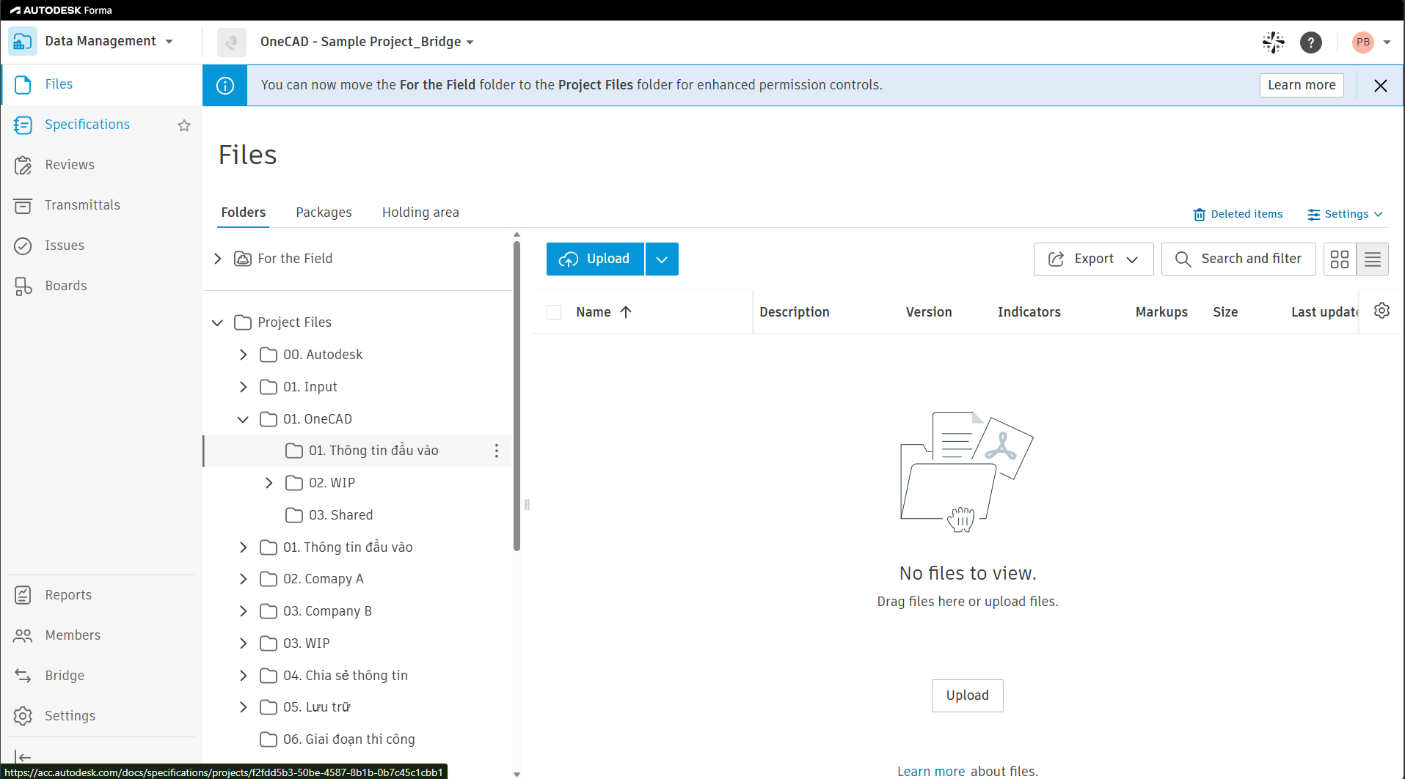Switch to the Holding area tab
Image resolution: width=1405 pixels, height=779 pixels.
point(420,213)
